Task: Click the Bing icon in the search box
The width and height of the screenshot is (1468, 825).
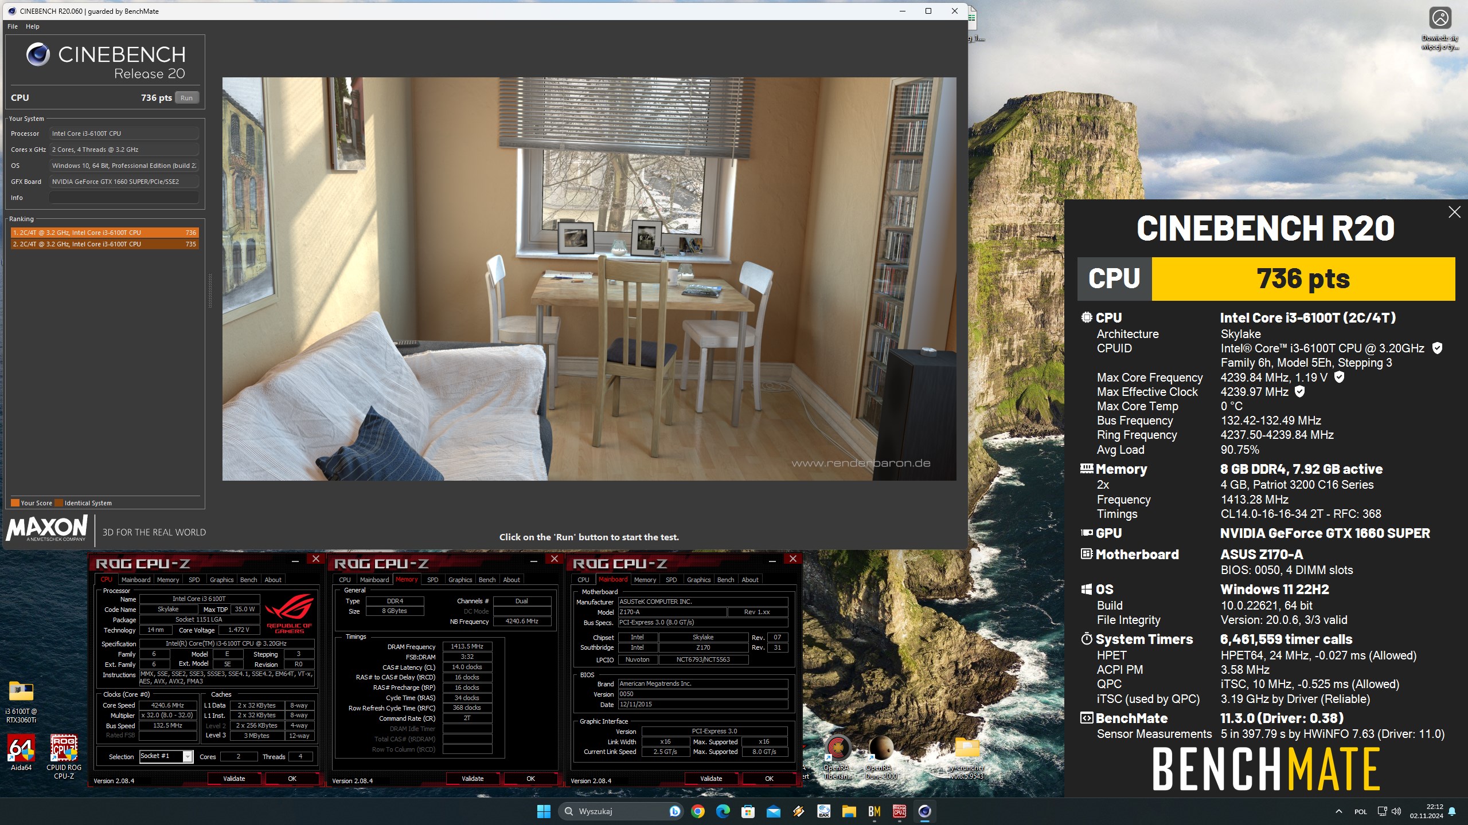Action: point(675,811)
